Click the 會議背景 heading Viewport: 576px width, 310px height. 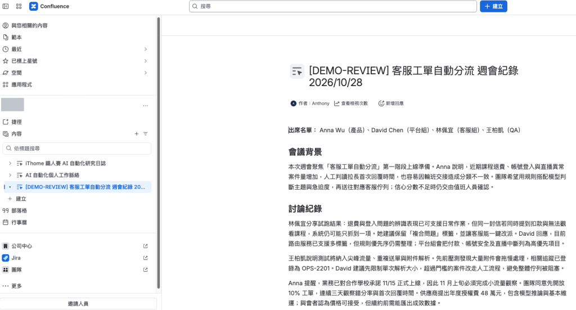(305, 152)
